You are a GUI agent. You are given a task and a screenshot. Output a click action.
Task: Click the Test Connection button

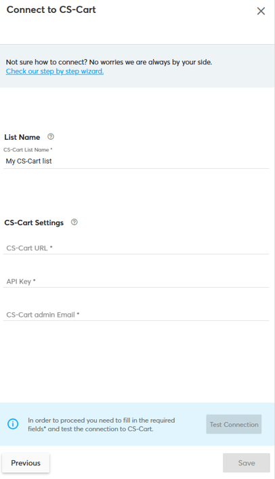234,424
